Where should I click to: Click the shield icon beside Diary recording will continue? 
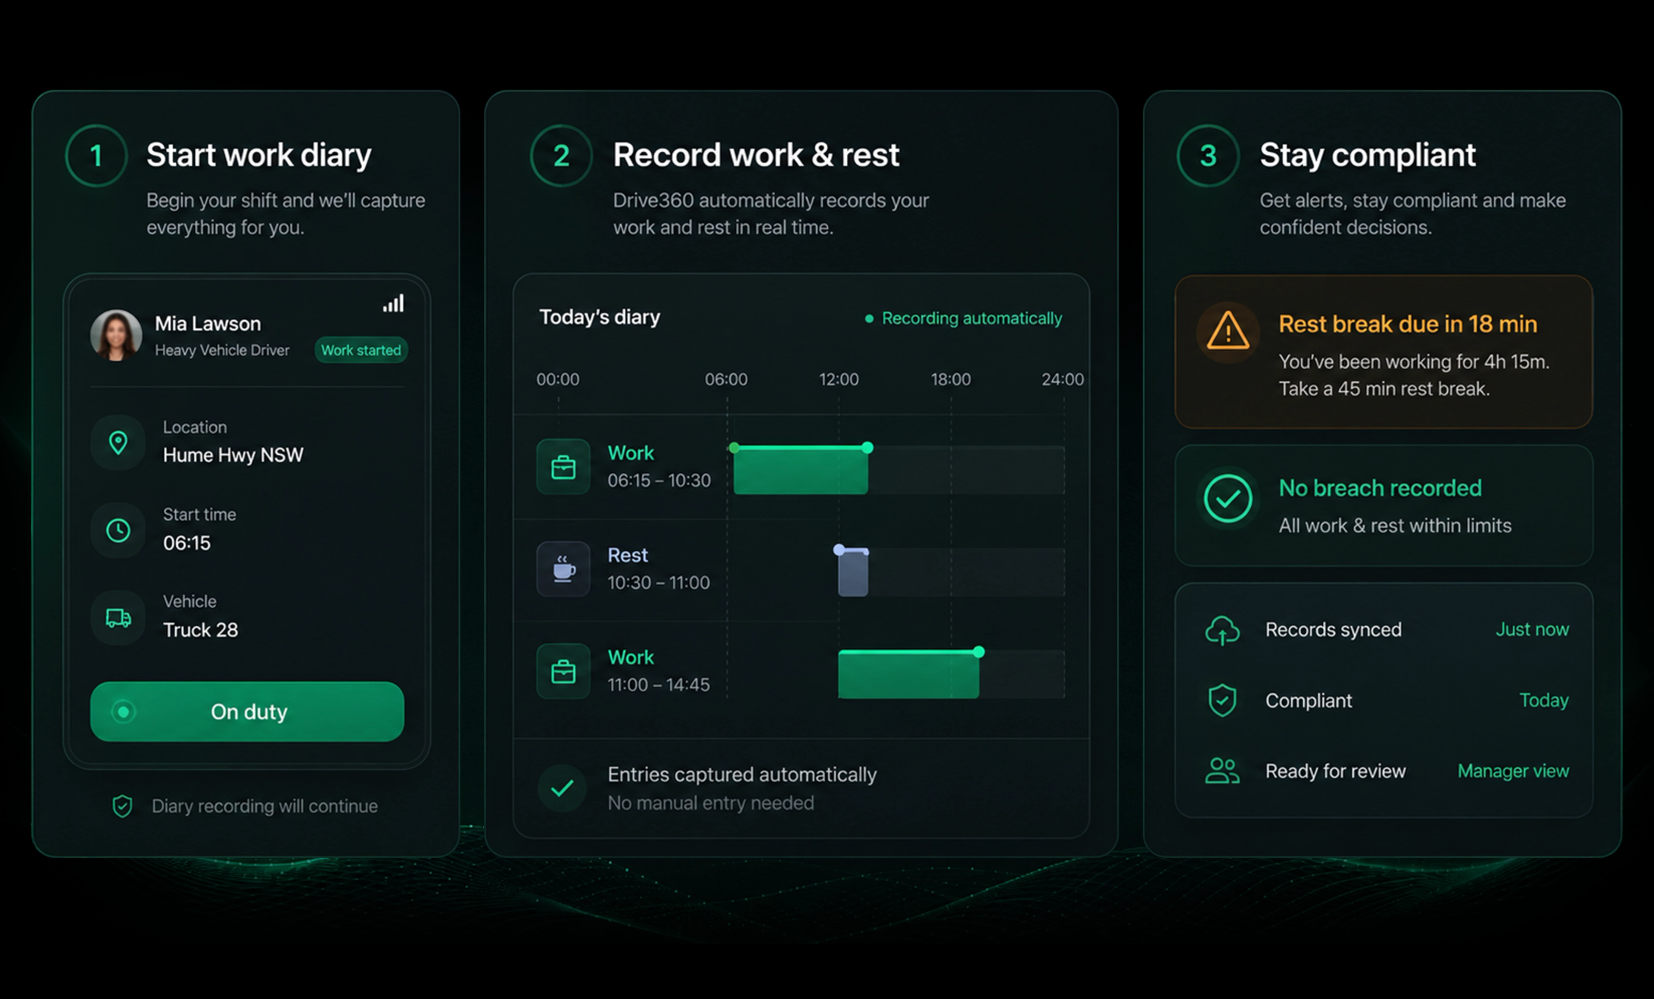click(122, 805)
